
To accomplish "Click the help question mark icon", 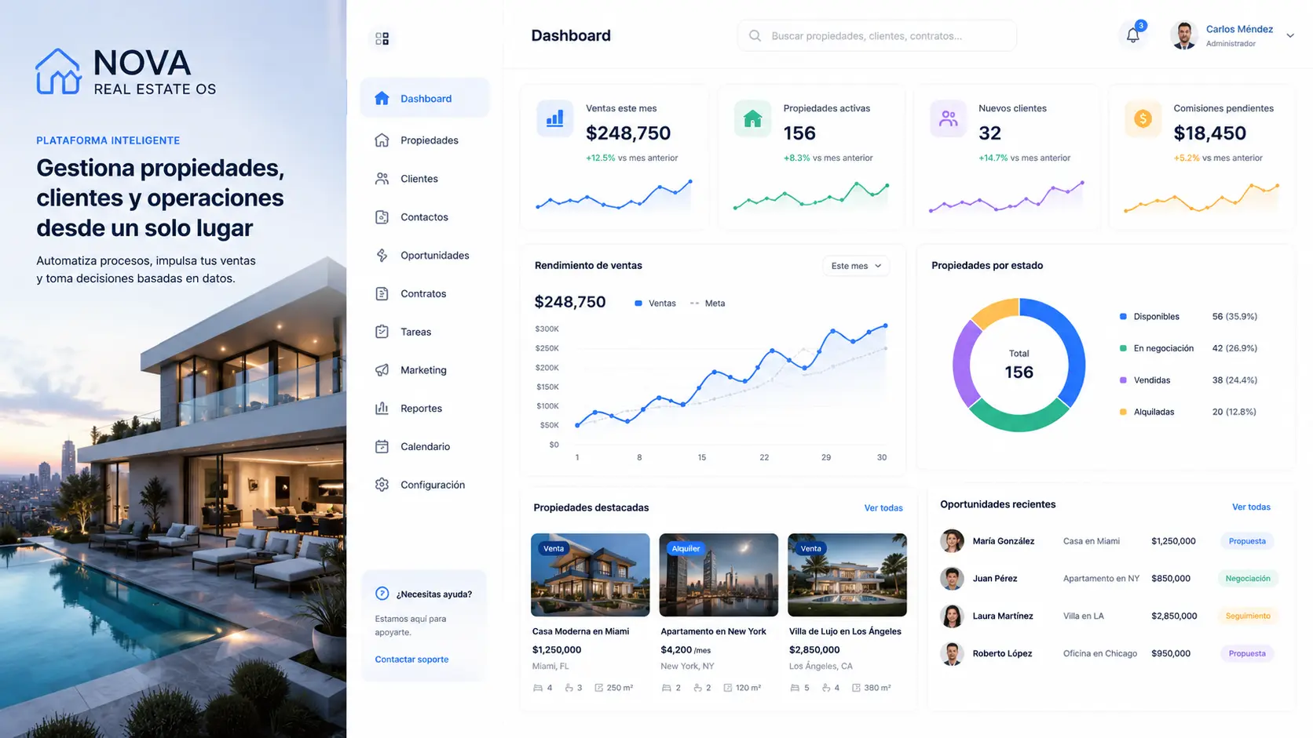I will coord(382,594).
